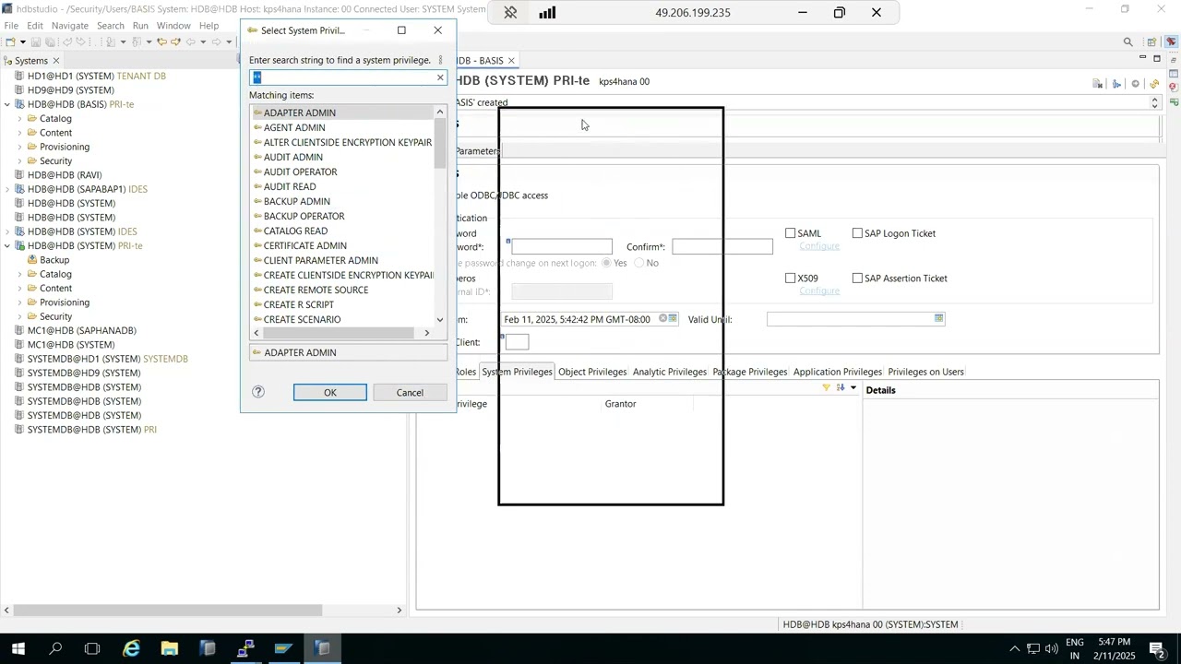Click the gray circle icon in the editor toolbar
Image resolution: width=1181 pixels, height=664 pixels.
1136,84
